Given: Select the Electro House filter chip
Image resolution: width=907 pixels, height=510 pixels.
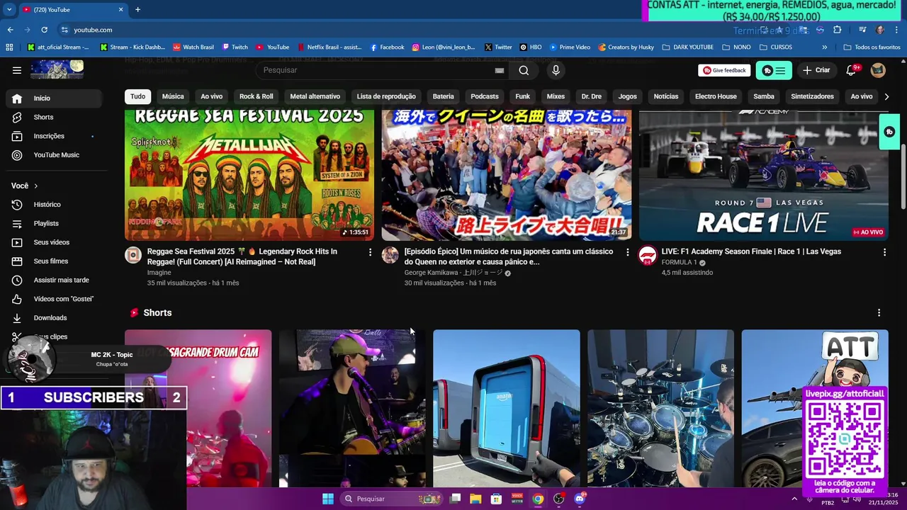Looking at the screenshot, I should (x=716, y=96).
